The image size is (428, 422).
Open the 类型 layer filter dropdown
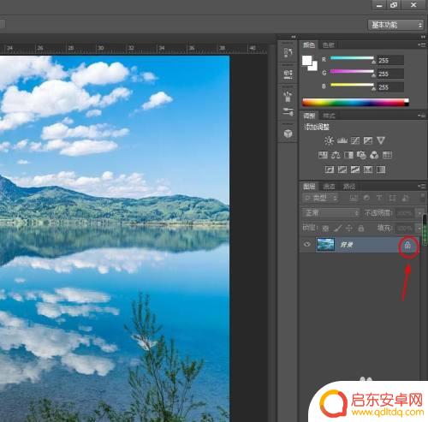tap(320, 198)
